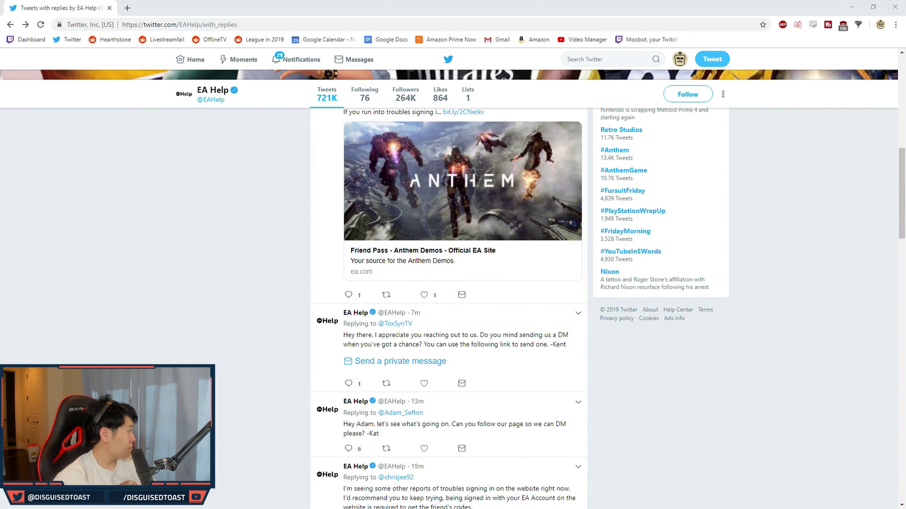Select the Tweets 721K profile tab

(x=327, y=94)
